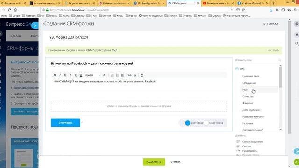
Task: Insert a numbered list in editor
Action: pyautogui.click(x=112, y=75)
